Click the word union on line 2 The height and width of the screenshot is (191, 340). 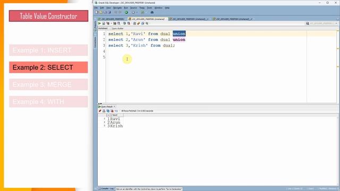(179, 40)
